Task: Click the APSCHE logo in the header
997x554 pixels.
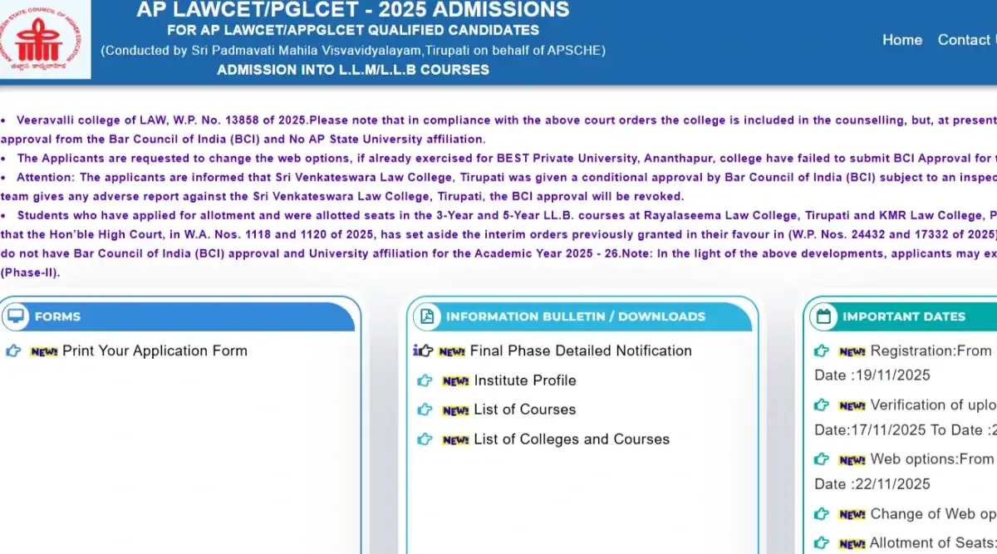Action: 43,38
